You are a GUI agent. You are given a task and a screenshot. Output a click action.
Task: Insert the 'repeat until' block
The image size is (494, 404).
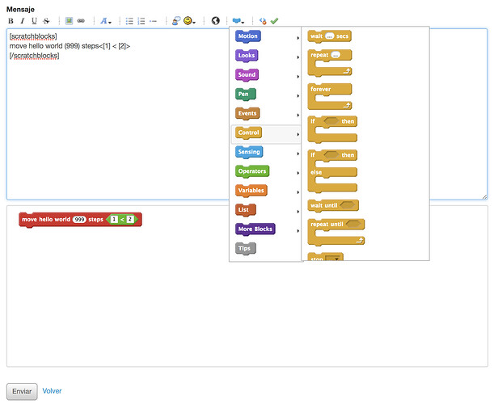tap(336, 233)
